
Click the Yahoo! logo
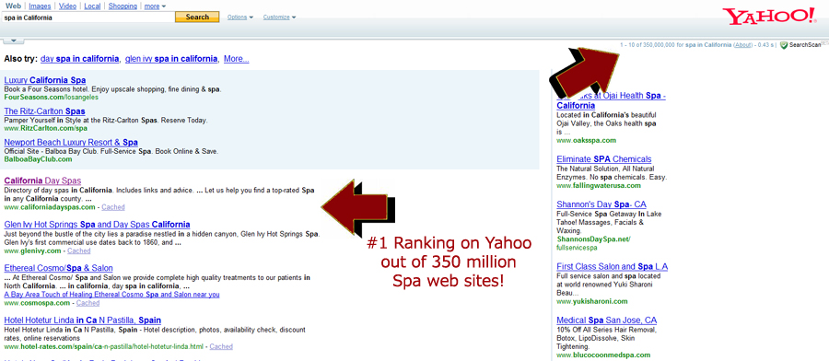point(771,17)
